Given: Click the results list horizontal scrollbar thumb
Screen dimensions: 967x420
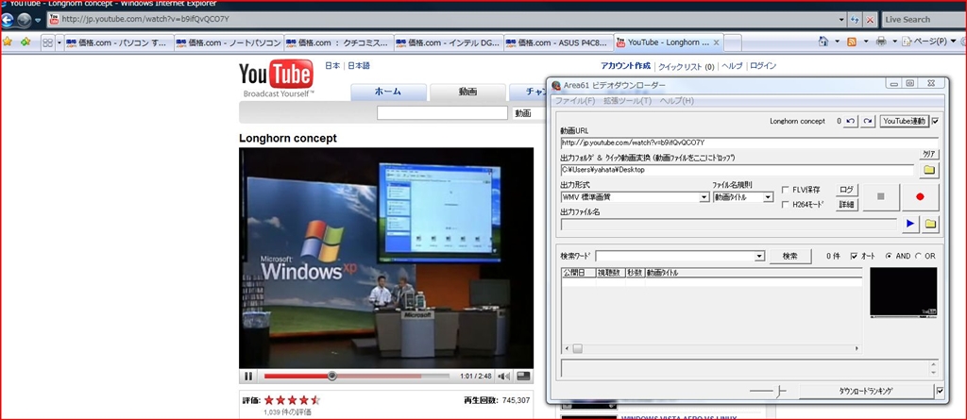Looking at the screenshot, I should [x=578, y=349].
